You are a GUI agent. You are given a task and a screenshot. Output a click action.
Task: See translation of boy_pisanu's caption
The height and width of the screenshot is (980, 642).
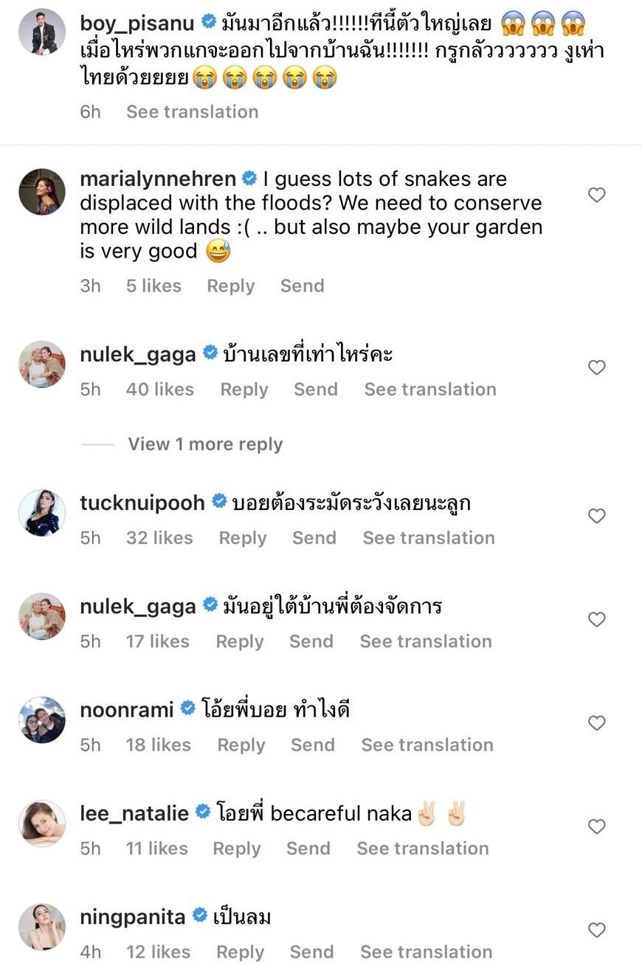[x=192, y=111]
